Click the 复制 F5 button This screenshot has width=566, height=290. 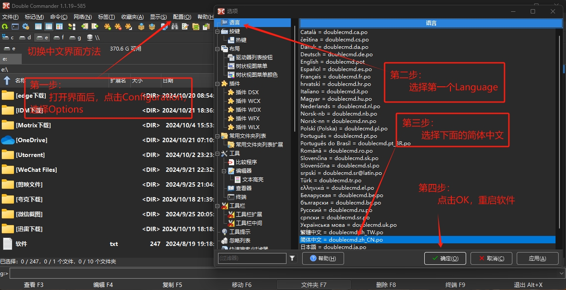coord(172,285)
